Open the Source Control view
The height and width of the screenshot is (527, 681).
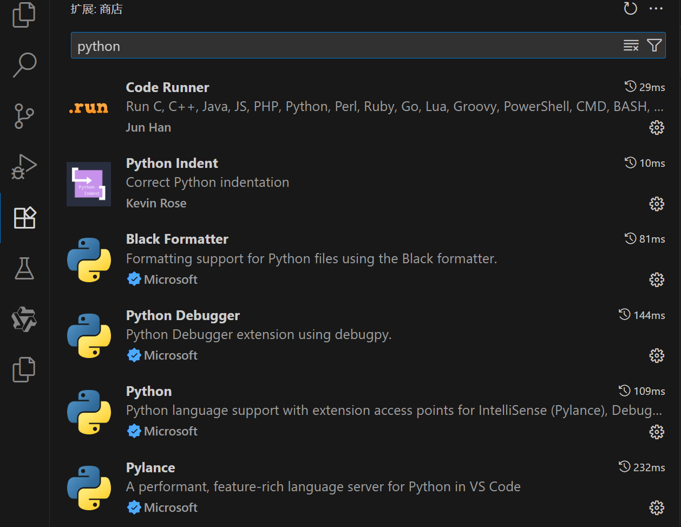pyautogui.click(x=24, y=116)
